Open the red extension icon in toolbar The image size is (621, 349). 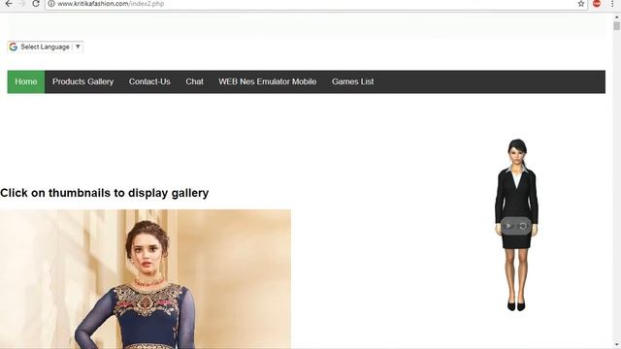(597, 4)
